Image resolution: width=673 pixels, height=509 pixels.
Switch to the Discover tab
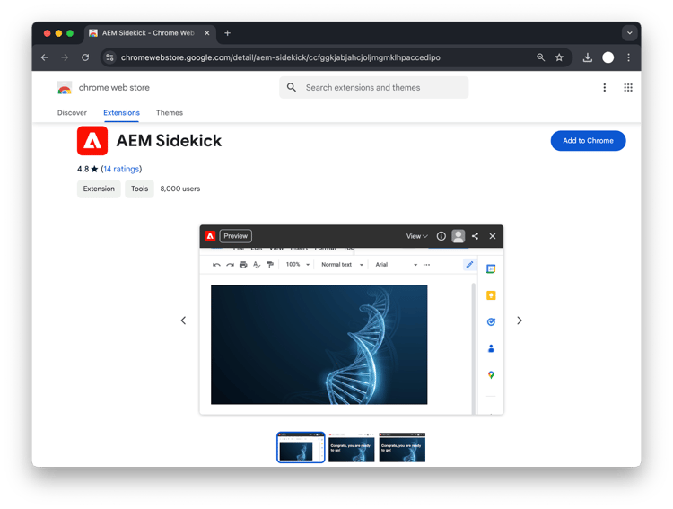click(x=72, y=112)
